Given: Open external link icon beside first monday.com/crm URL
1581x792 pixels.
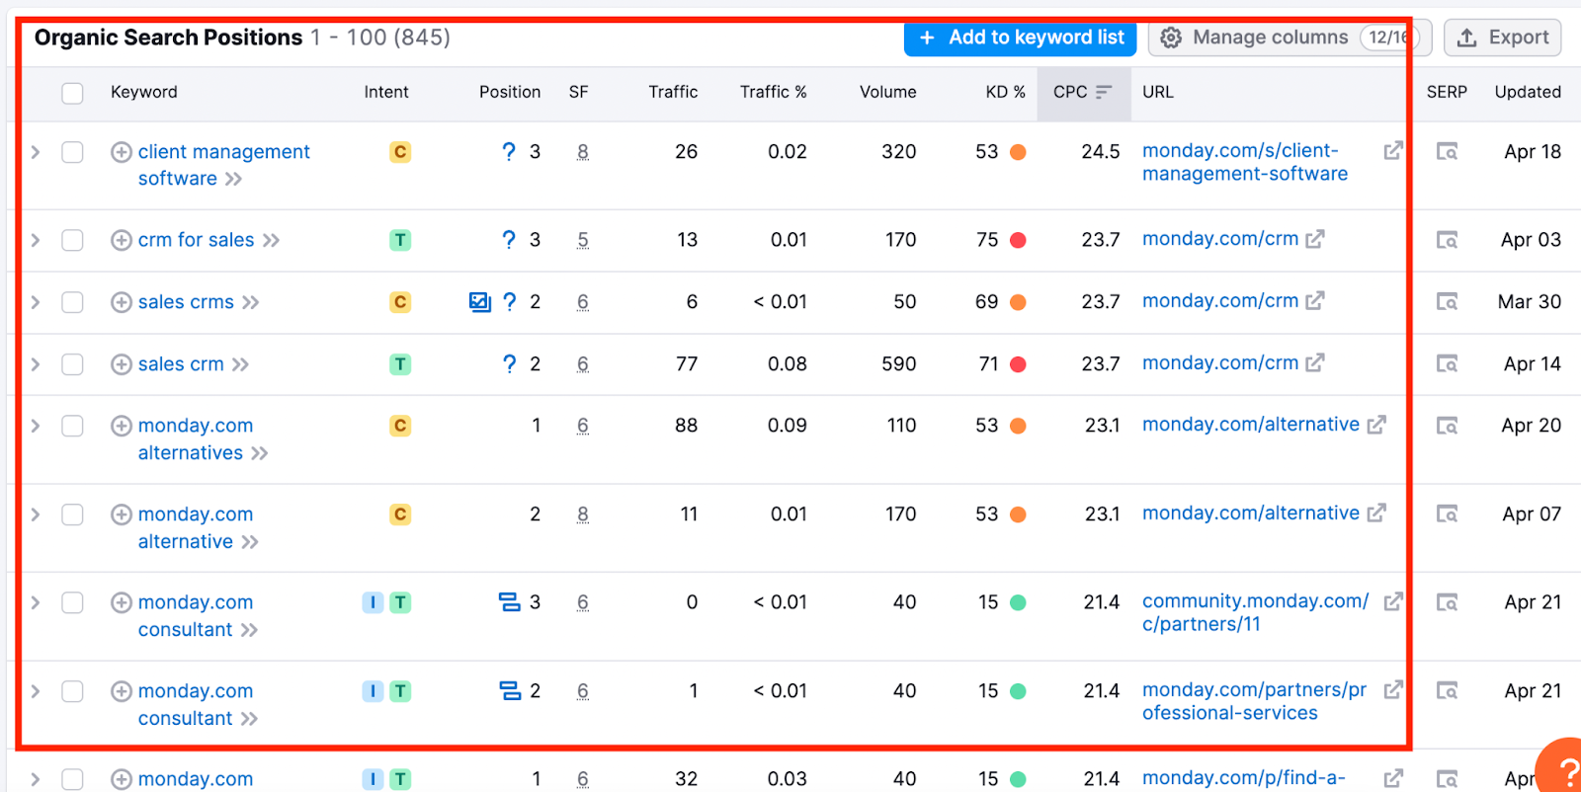Looking at the screenshot, I should 1314,239.
